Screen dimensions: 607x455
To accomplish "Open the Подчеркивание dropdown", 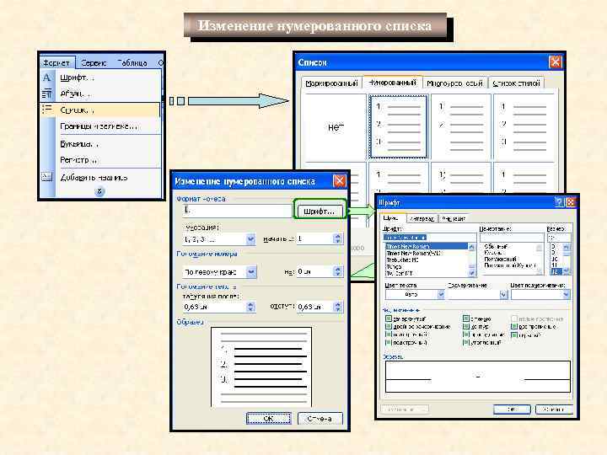I will (x=503, y=295).
